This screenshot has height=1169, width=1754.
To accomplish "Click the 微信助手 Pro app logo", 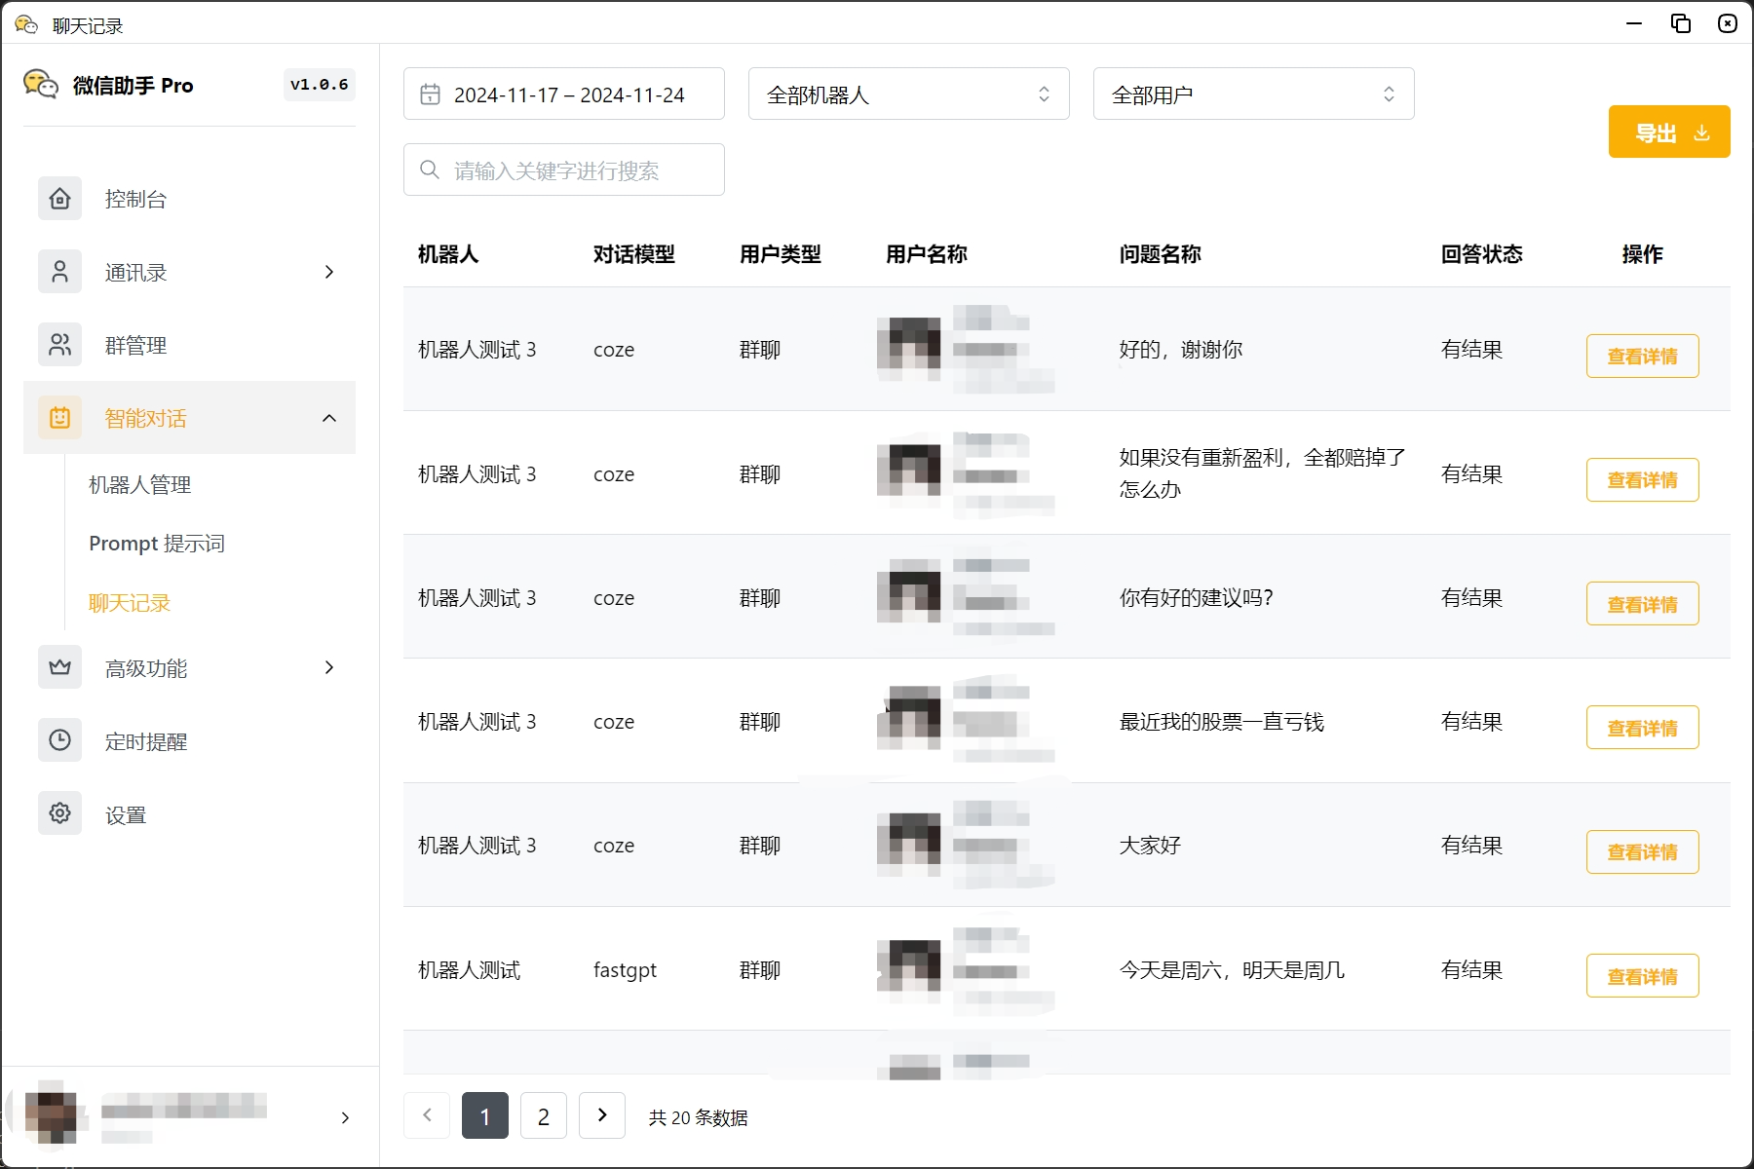I will point(42,85).
